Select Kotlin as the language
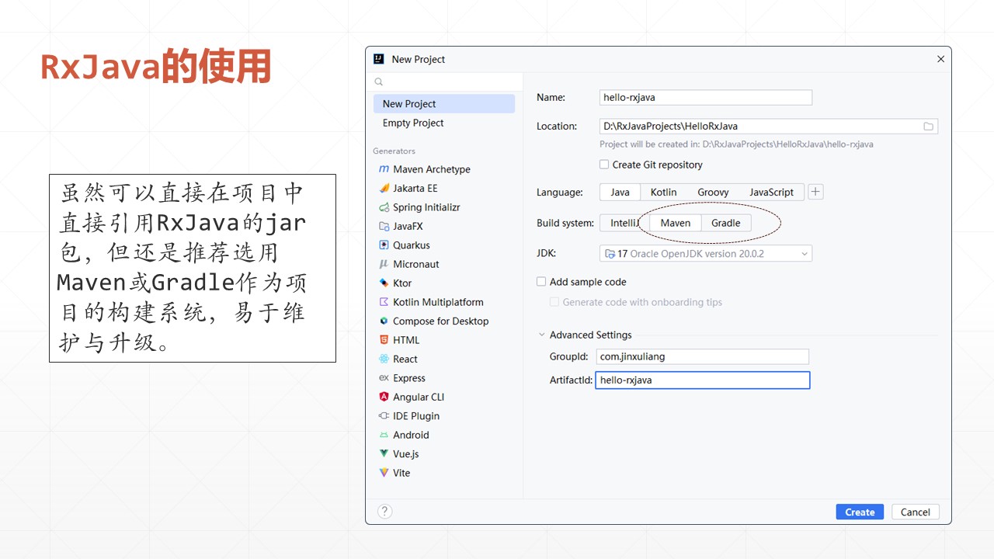This screenshot has width=994, height=559. click(x=663, y=192)
